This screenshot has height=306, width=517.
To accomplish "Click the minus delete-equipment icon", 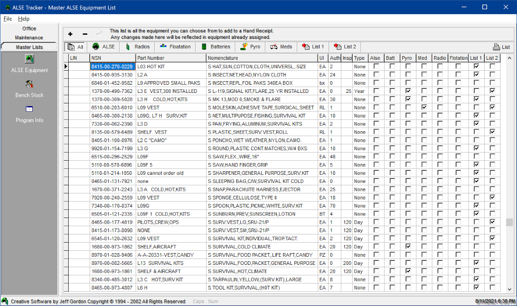I will (x=85, y=34).
